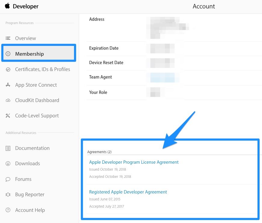
Task: Click the Membership info icon
Action: tap(8, 54)
